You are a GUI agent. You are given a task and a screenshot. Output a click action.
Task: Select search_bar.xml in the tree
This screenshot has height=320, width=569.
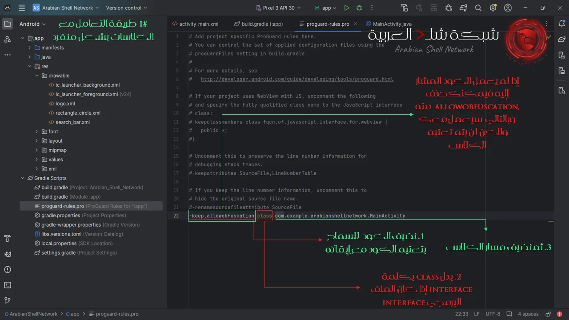(72, 122)
